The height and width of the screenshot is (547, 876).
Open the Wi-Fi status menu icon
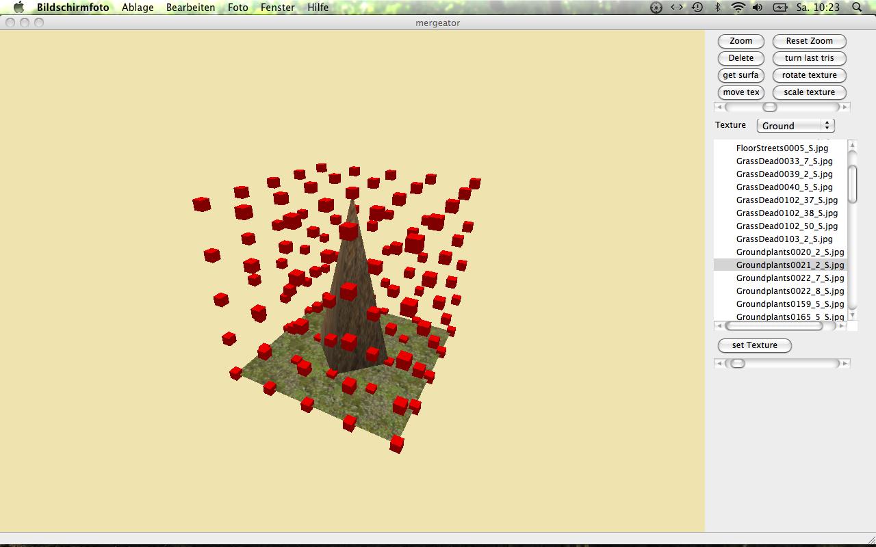coord(738,8)
